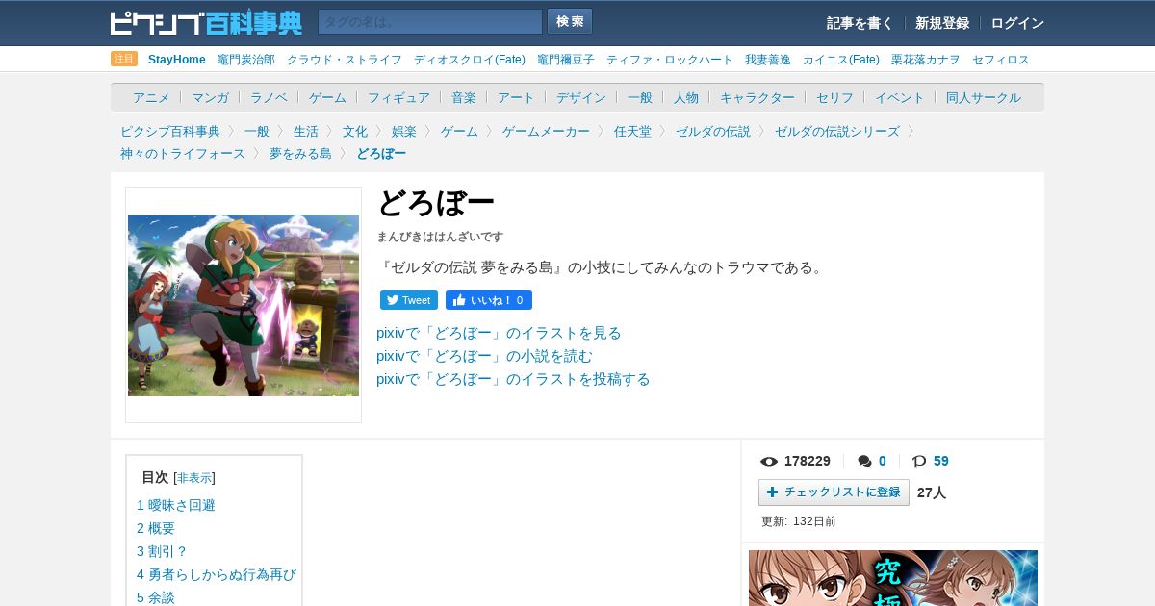Open ティファ・ロックハート trending tag
The height and width of the screenshot is (606, 1155).
click(670, 60)
